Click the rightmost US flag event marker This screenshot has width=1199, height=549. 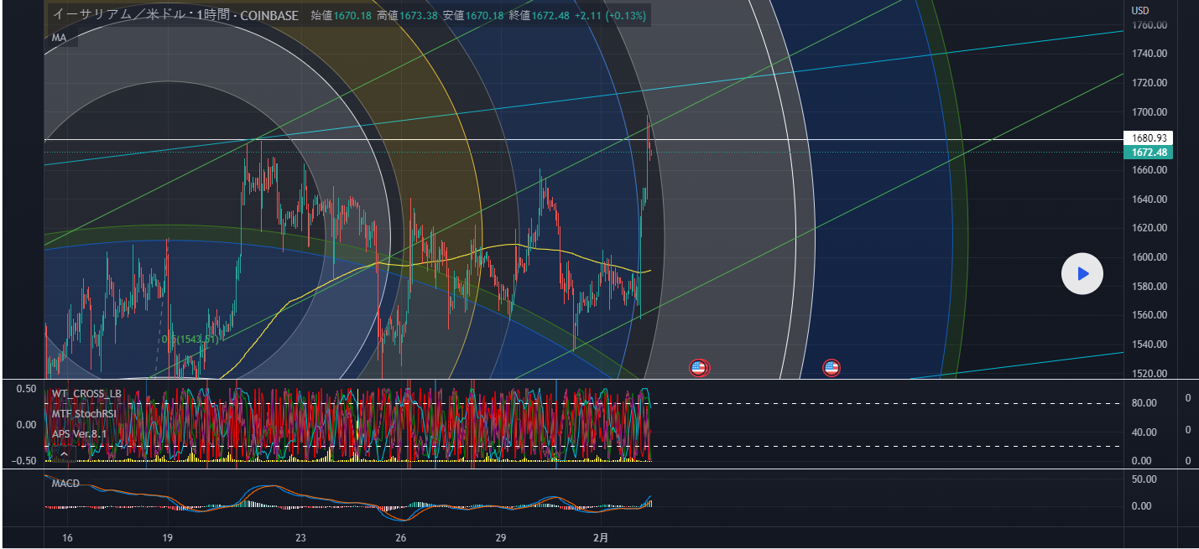click(x=831, y=367)
